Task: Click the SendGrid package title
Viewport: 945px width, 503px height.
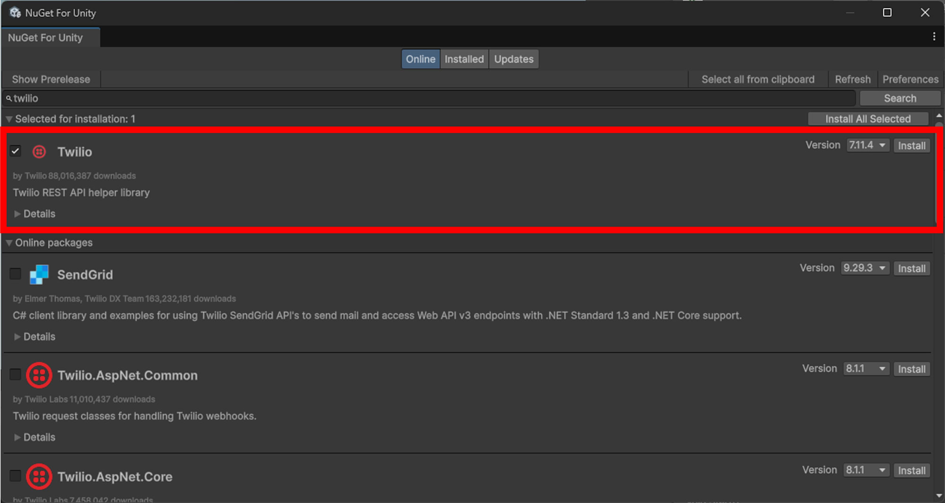Action: click(85, 275)
